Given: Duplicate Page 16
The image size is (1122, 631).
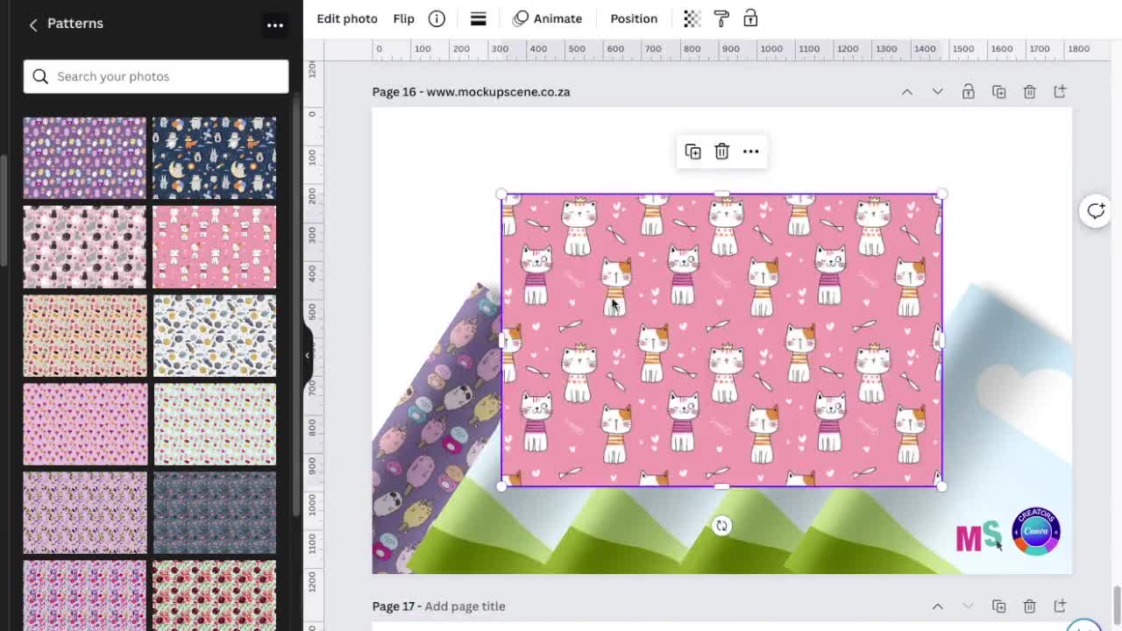Looking at the screenshot, I should click(x=999, y=92).
